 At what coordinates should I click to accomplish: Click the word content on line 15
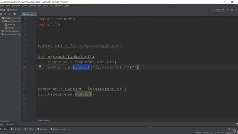[83, 94]
